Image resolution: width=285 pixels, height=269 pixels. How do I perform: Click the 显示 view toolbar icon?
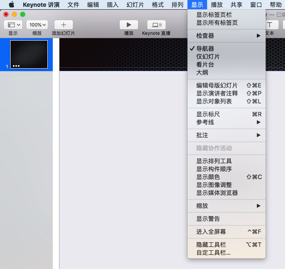point(13,25)
